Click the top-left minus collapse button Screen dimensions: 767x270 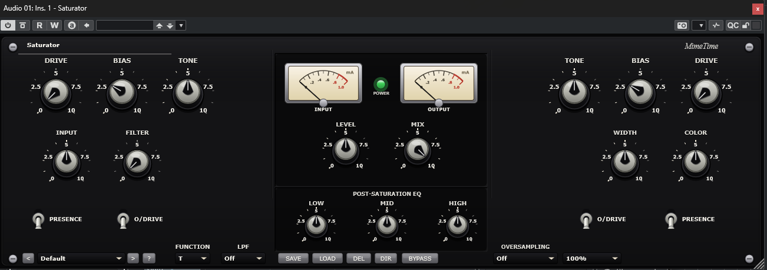coord(13,48)
